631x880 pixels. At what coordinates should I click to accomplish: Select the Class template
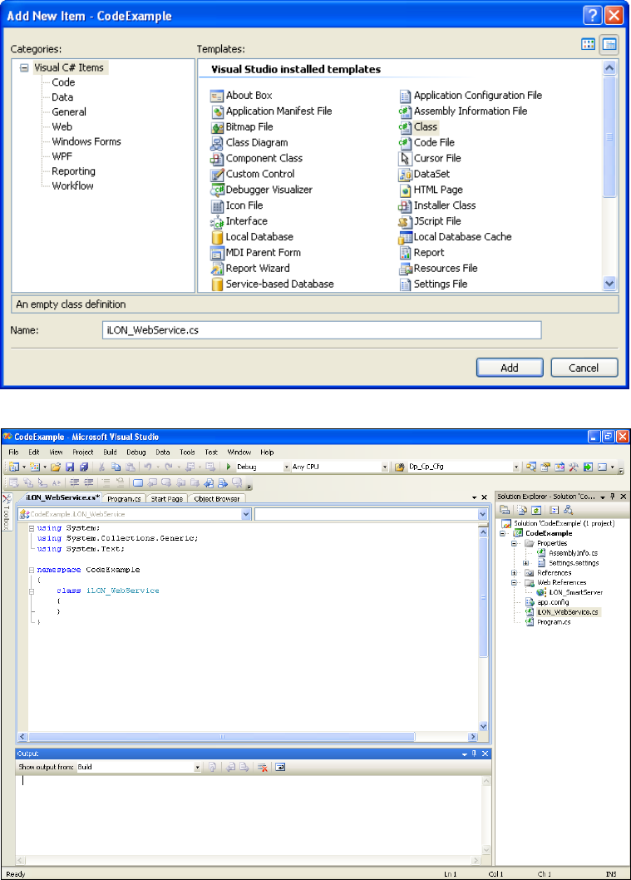(418, 126)
